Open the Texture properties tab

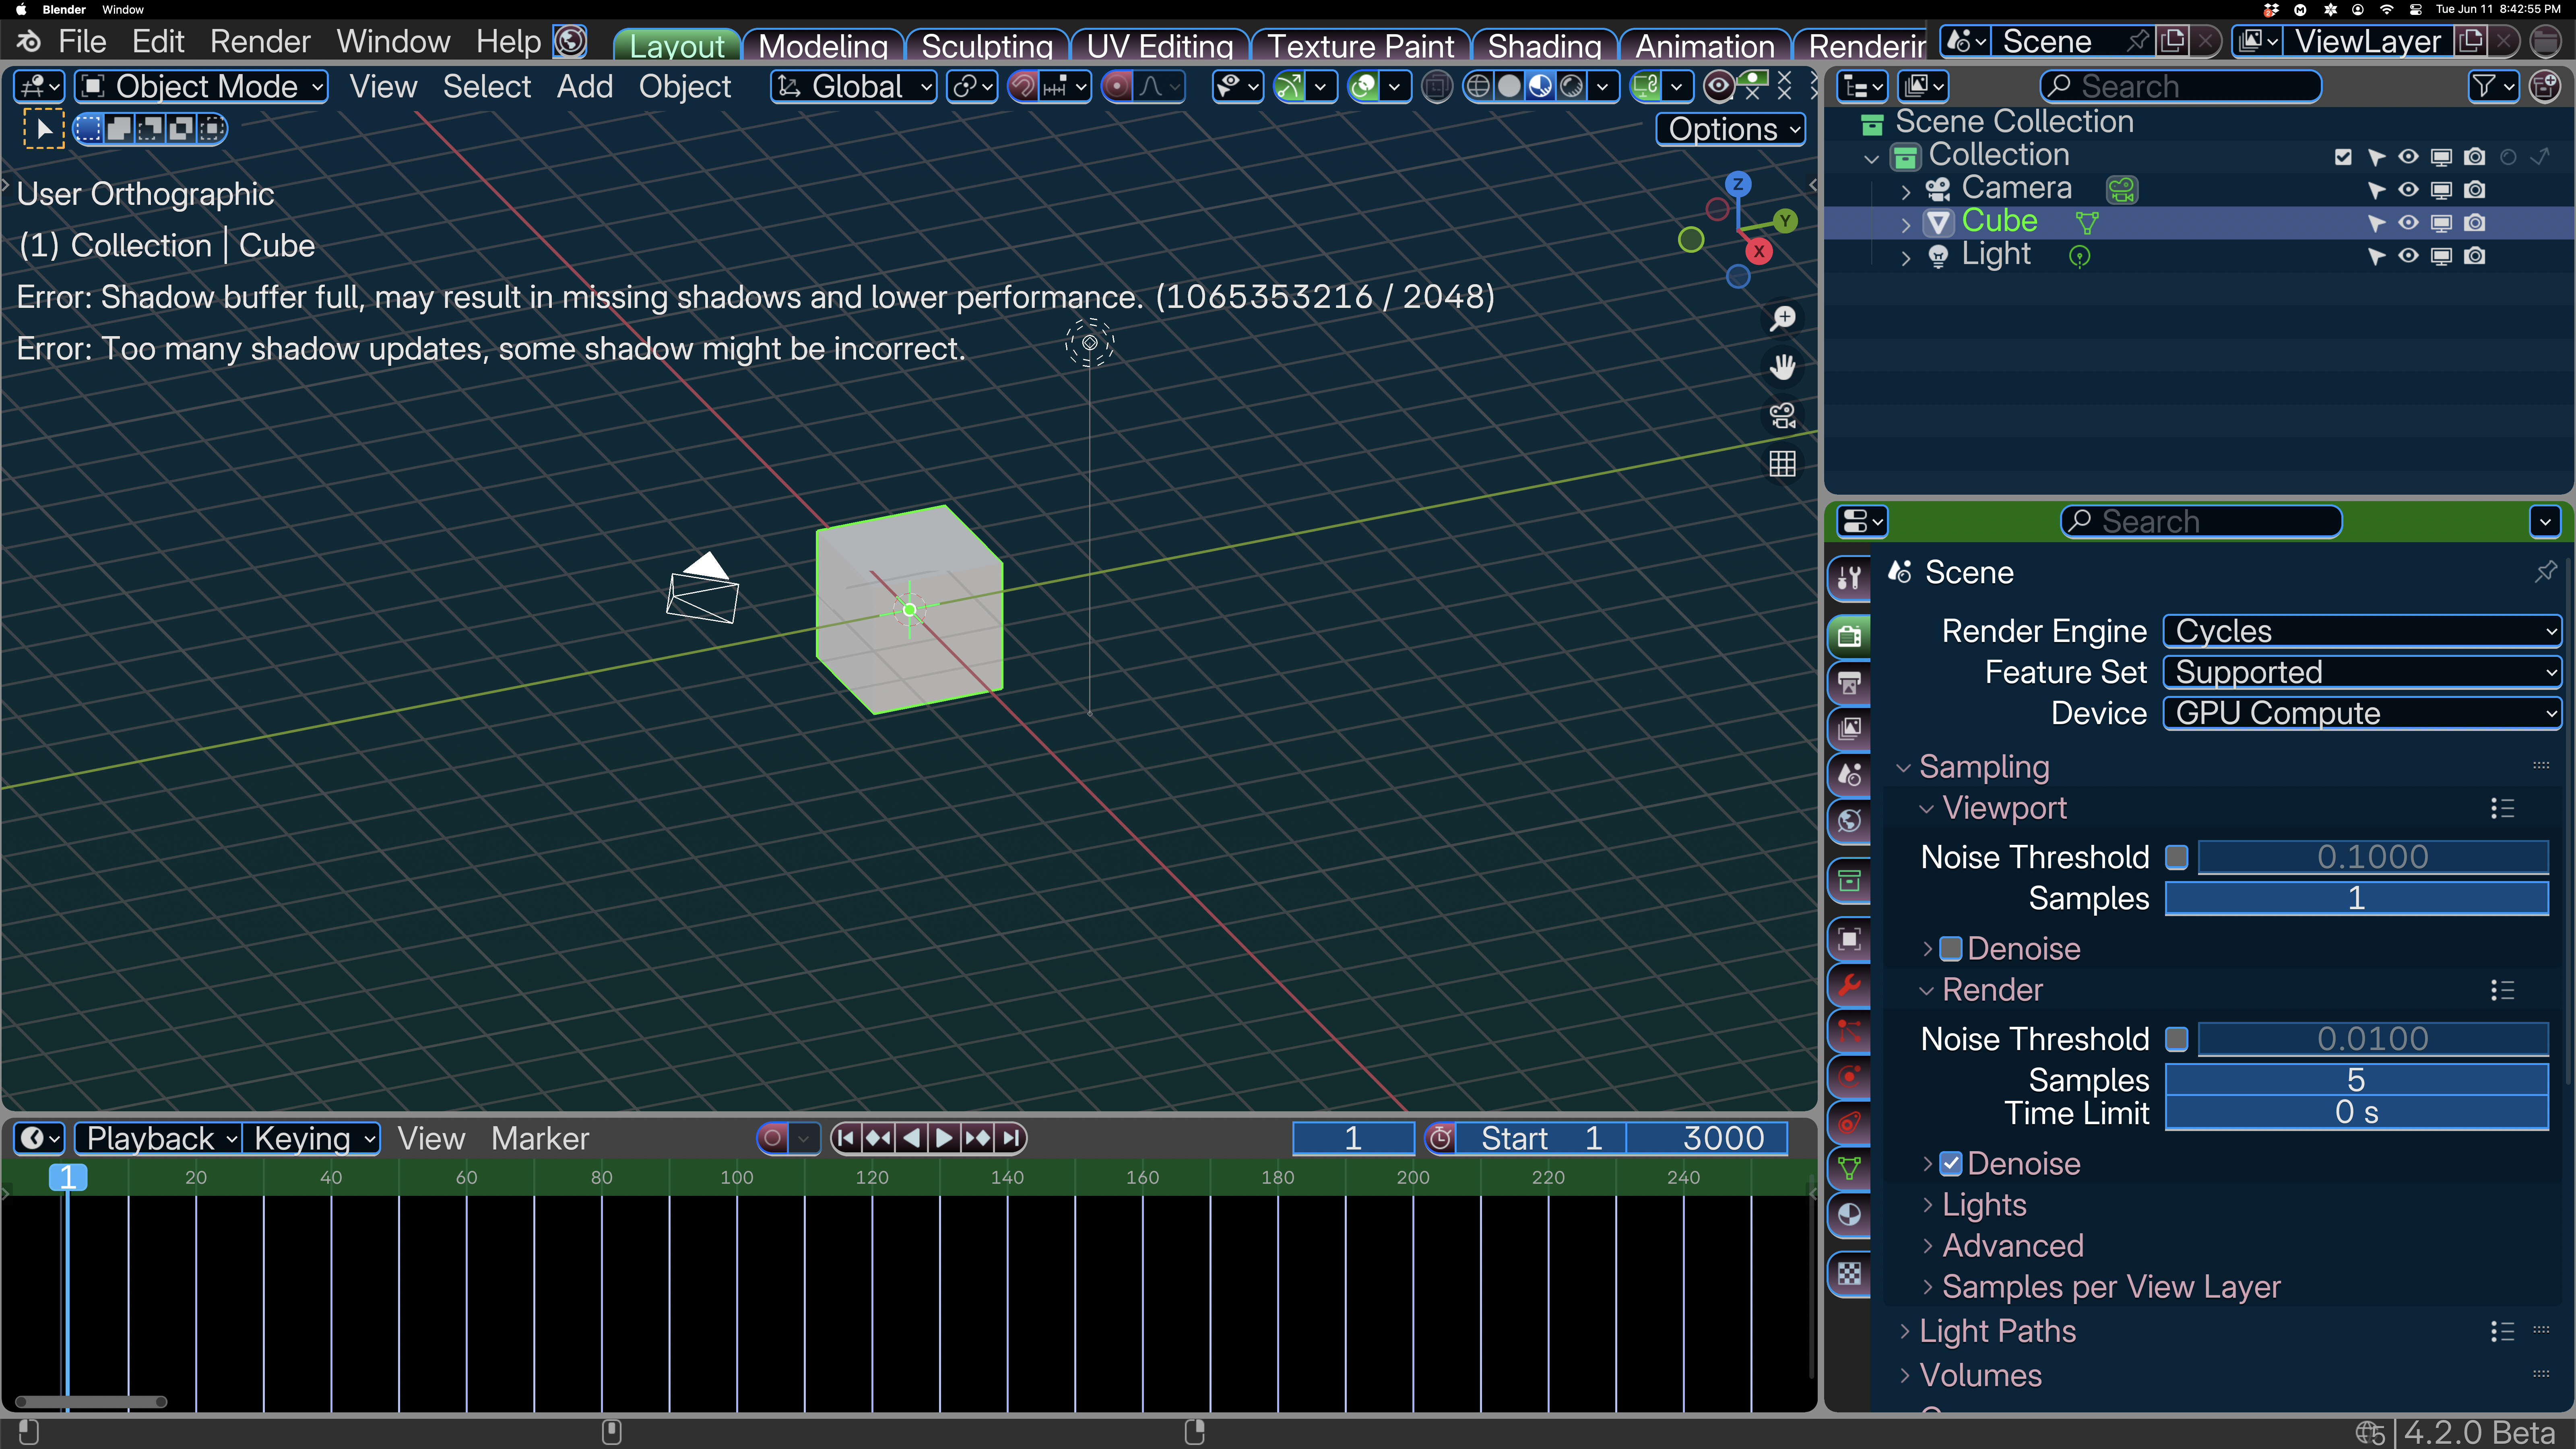pos(1849,1274)
